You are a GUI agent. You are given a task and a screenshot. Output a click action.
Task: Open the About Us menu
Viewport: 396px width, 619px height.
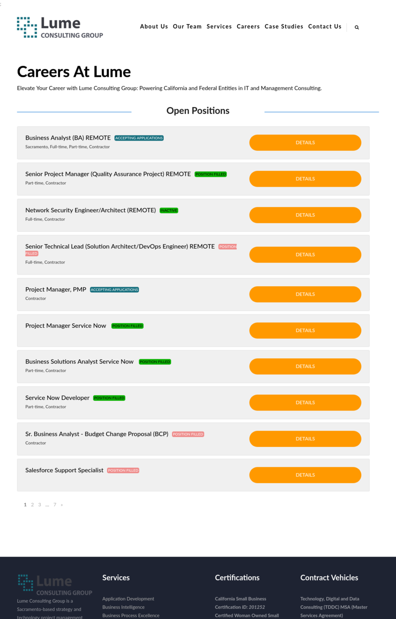pos(154,27)
